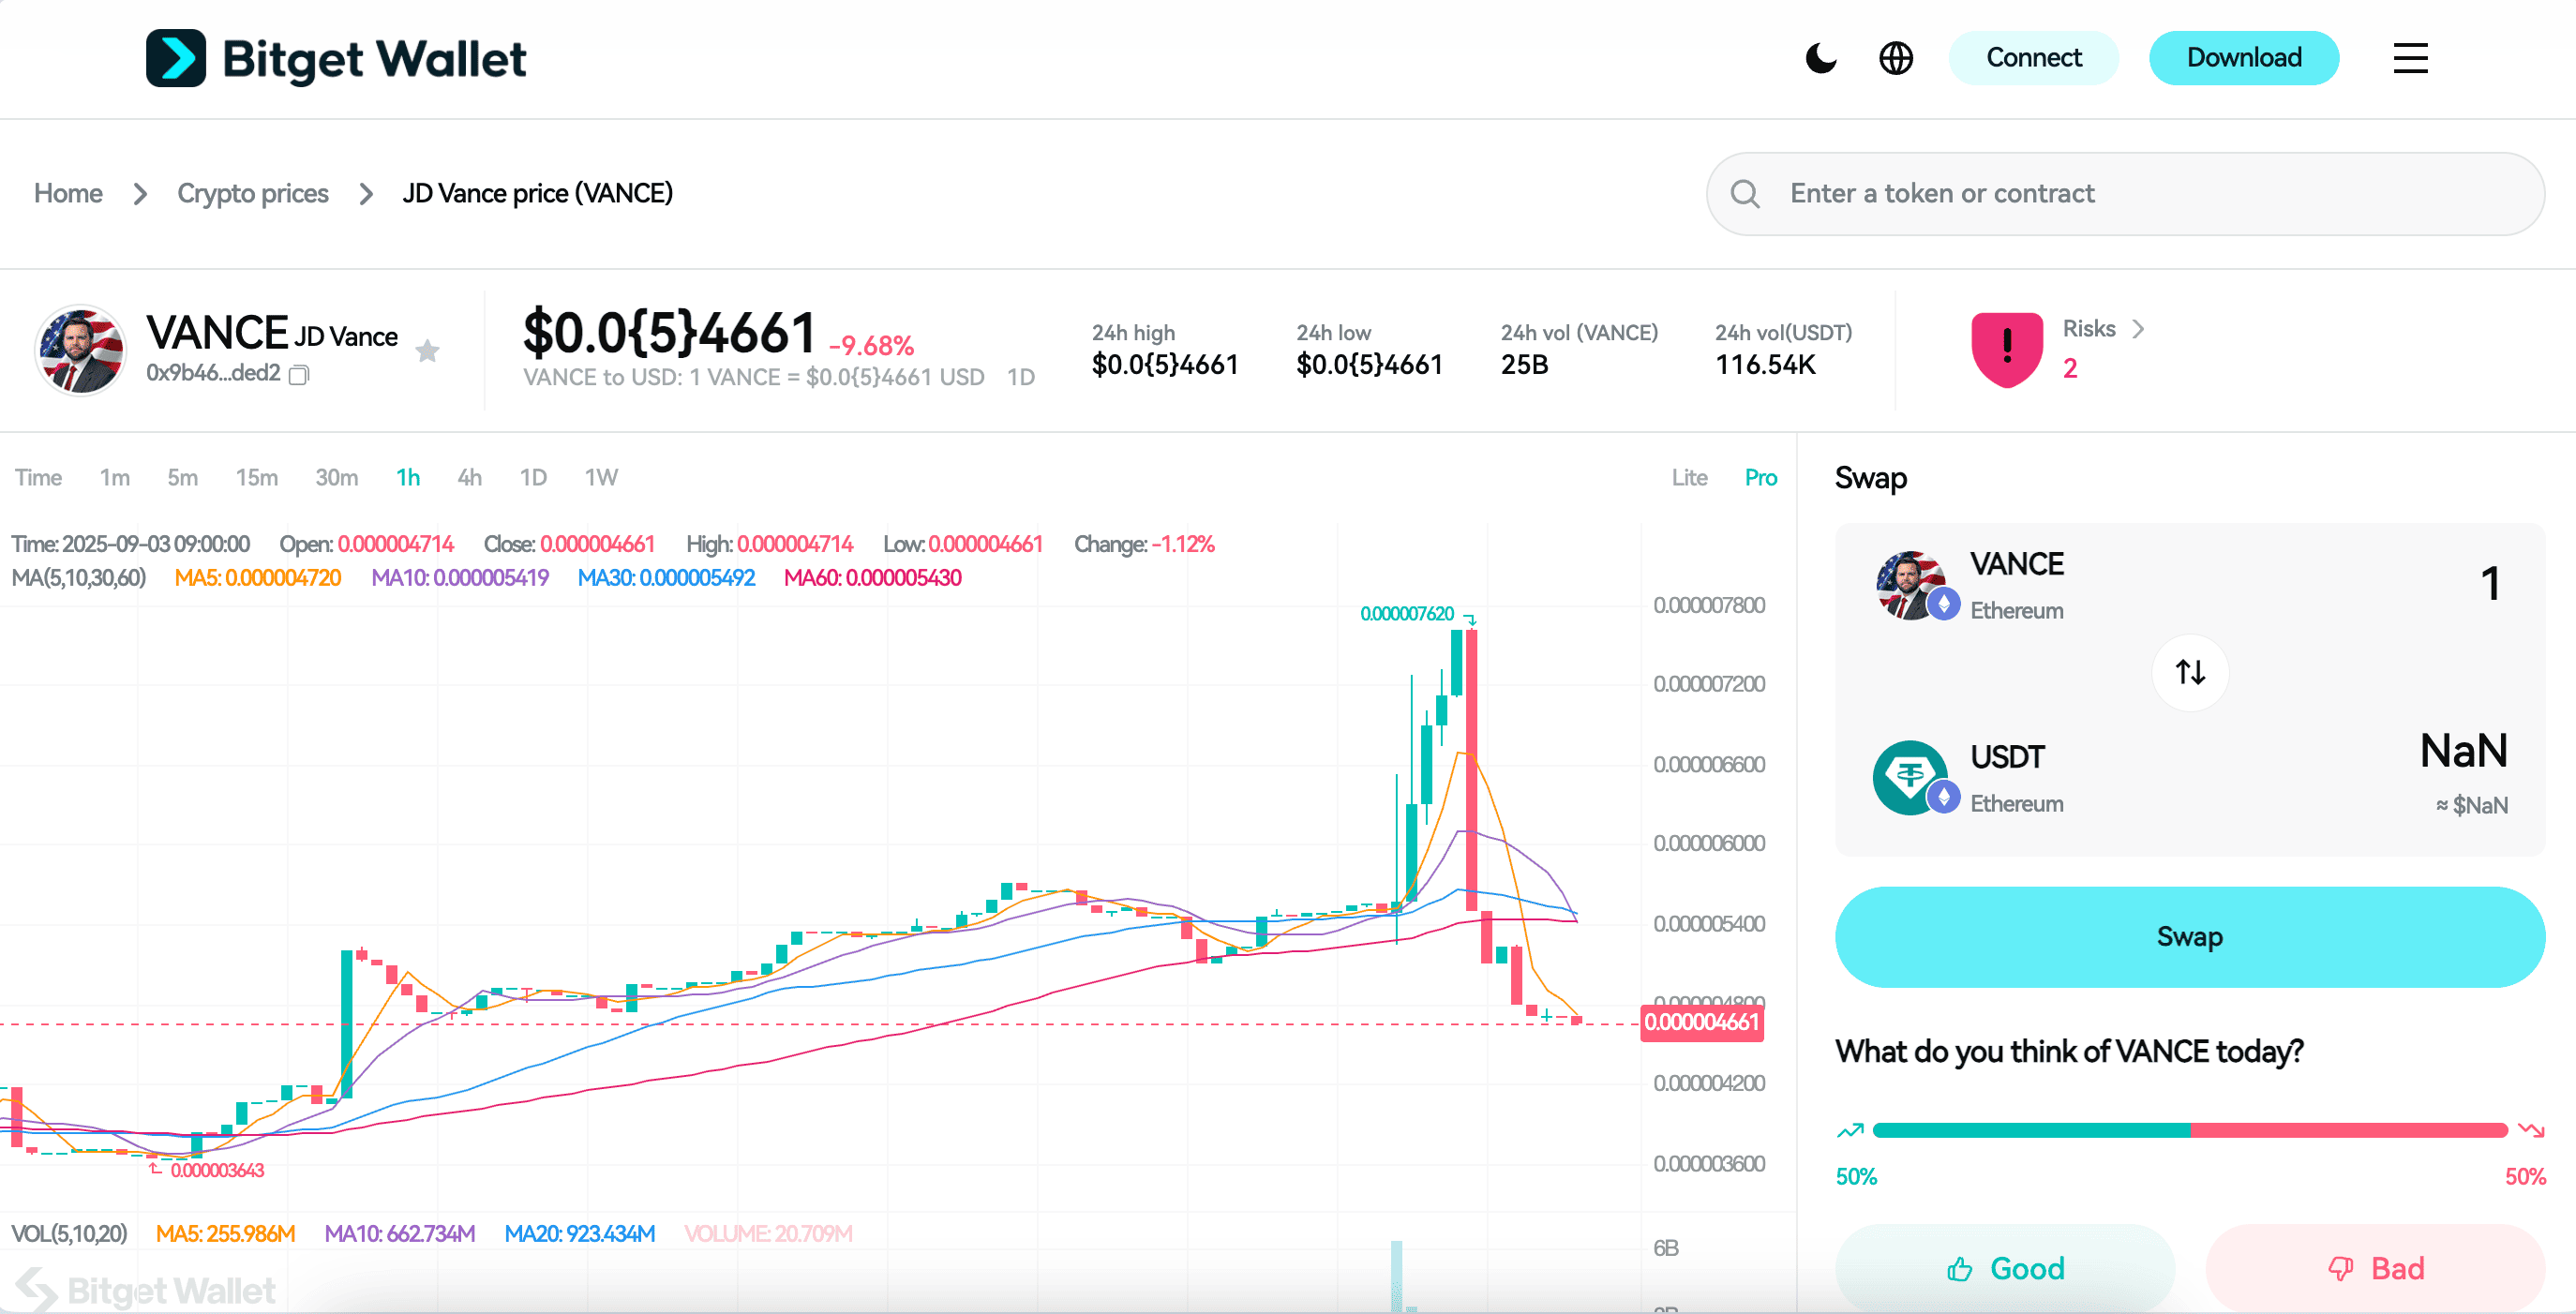Viewport: 2576px width, 1314px height.
Task: Toggle dark mode moon icon
Action: tap(1821, 58)
